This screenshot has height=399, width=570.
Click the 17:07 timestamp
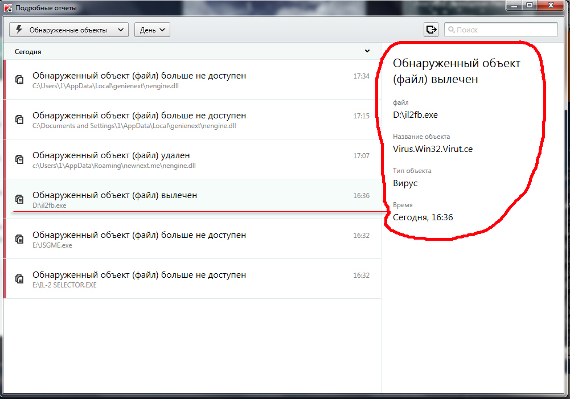click(362, 156)
